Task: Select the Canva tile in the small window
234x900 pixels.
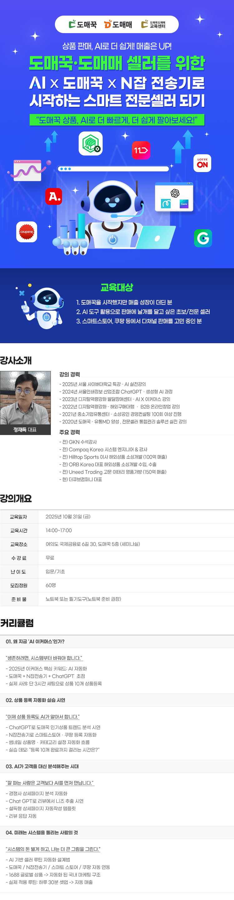Action: pos(184,204)
